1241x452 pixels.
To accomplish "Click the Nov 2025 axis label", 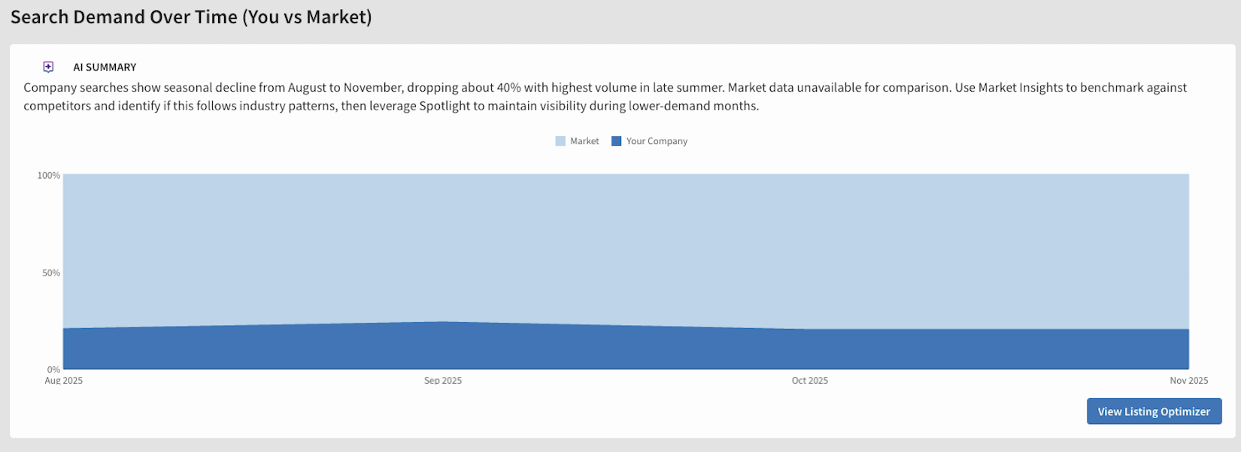I will (x=1189, y=381).
